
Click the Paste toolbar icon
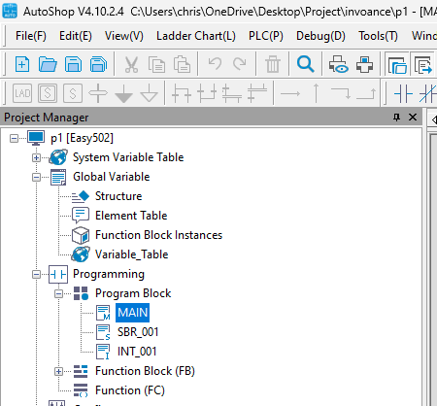pyautogui.click(x=182, y=64)
